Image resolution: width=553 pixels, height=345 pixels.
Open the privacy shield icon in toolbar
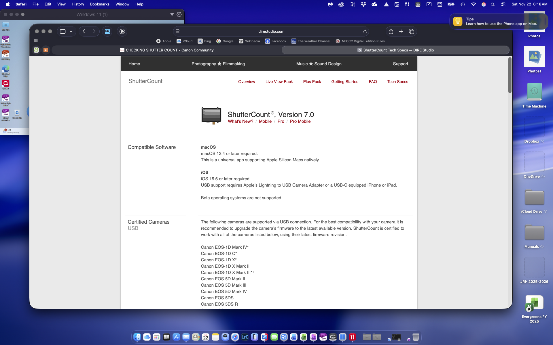122,31
